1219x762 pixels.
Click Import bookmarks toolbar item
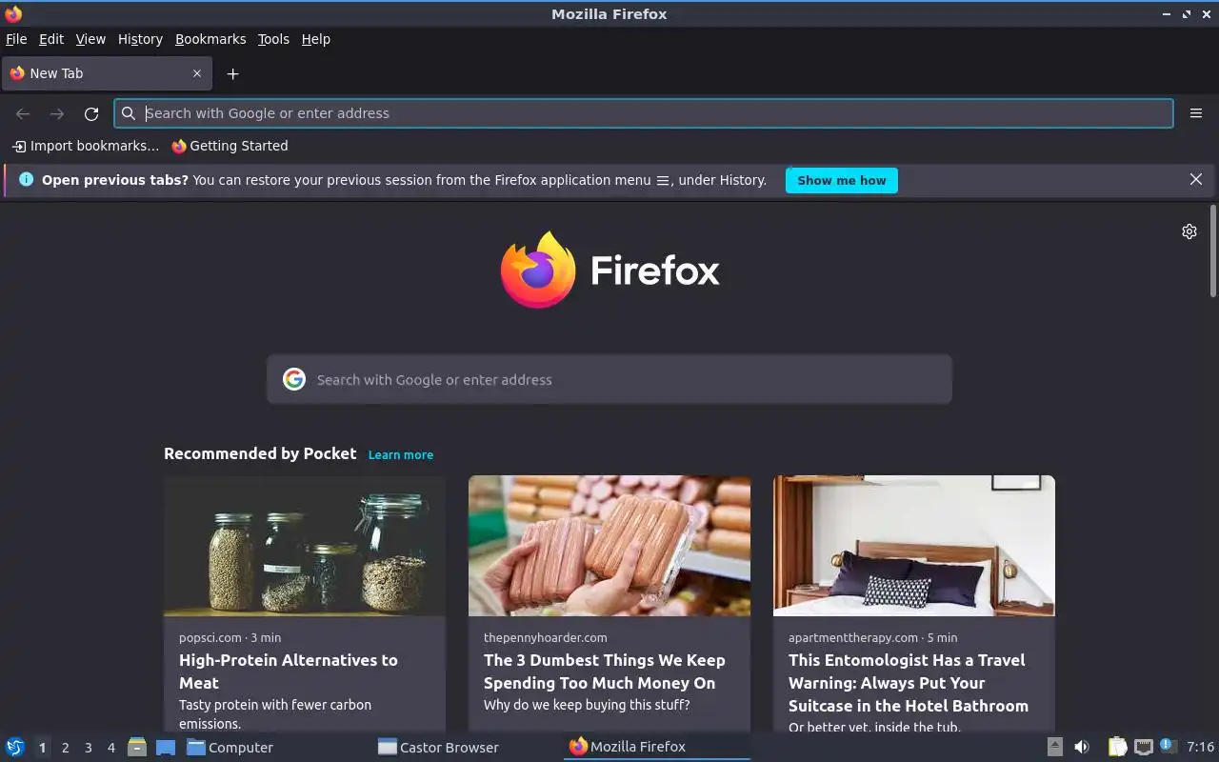point(86,146)
